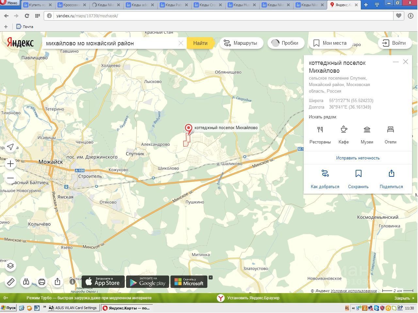
Task: Open the Microsoft download badge
Action: tap(189, 282)
